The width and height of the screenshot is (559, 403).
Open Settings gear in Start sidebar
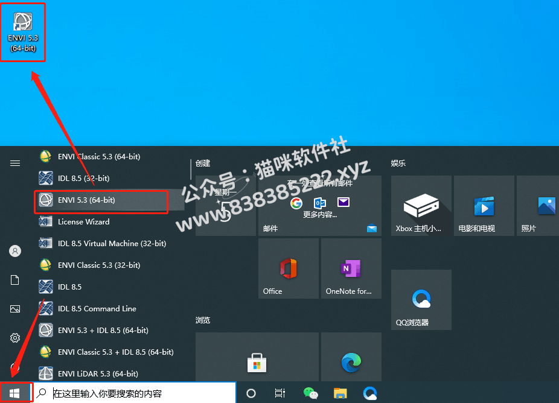[15, 338]
